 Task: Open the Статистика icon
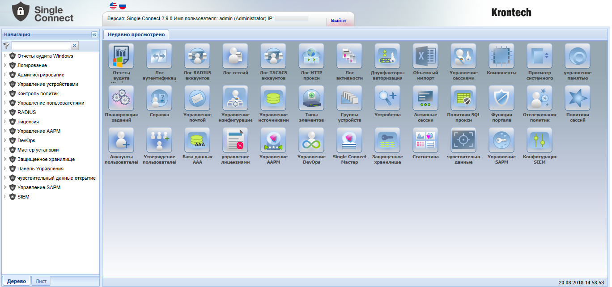click(425, 140)
